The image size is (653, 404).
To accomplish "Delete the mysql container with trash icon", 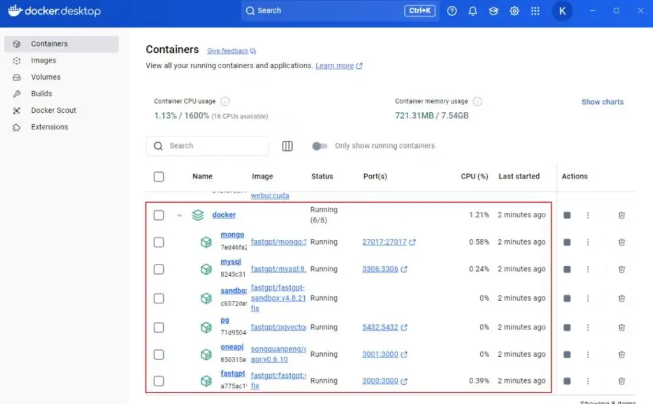I will pyautogui.click(x=622, y=269).
